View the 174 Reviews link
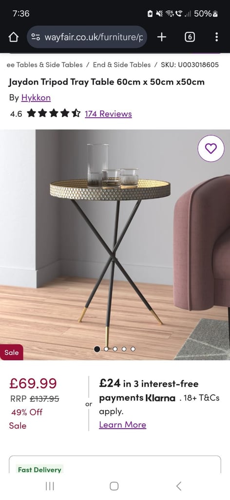The image size is (230, 500). 108,114
